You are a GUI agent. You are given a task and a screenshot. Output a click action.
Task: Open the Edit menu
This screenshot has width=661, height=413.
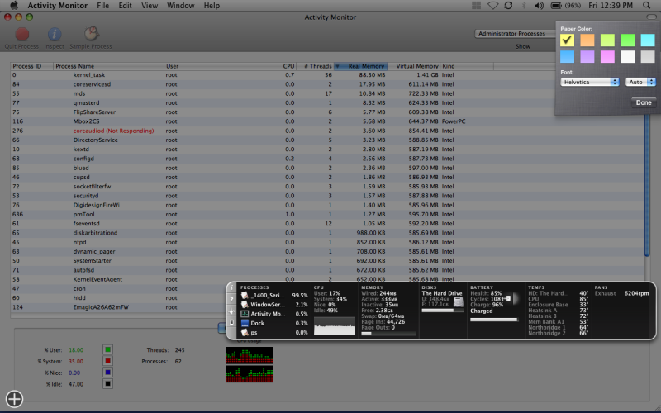pos(126,6)
